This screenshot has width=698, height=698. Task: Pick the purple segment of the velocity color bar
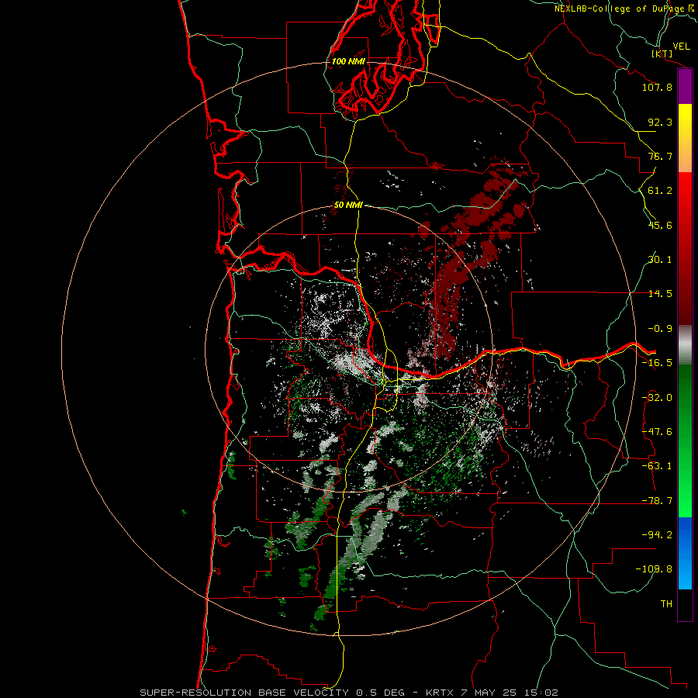point(685,86)
